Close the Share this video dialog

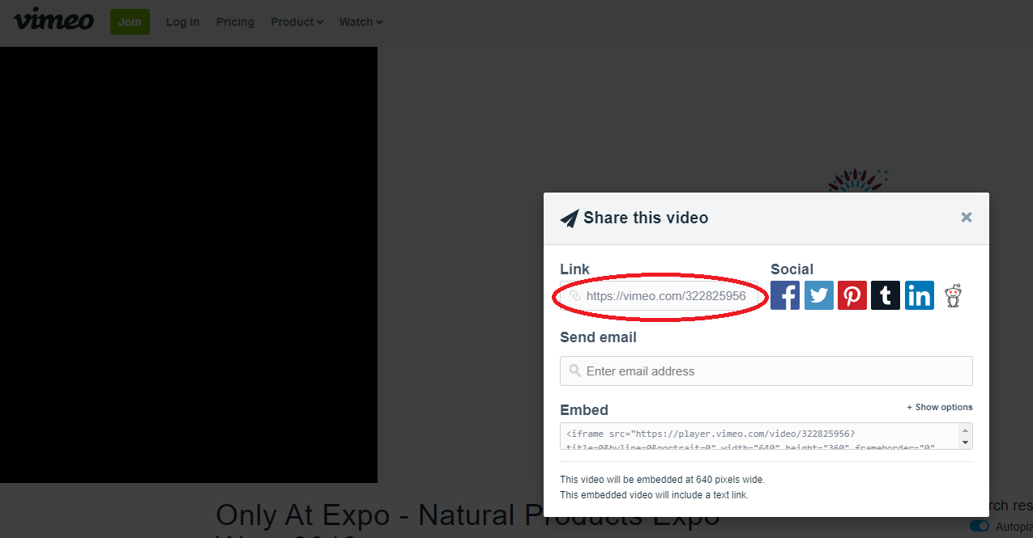click(966, 217)
